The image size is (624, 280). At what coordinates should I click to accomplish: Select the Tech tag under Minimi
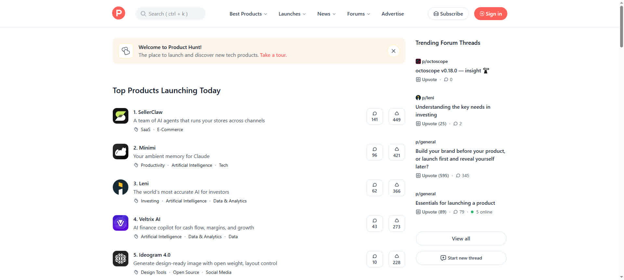pos(223,165)
